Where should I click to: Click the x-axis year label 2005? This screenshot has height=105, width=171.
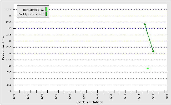111,97
